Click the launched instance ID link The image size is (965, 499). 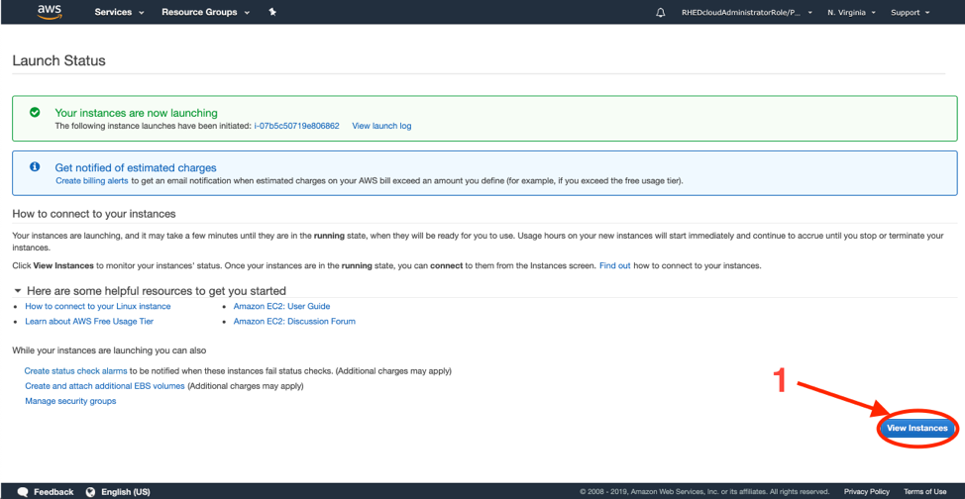point(296,126)
